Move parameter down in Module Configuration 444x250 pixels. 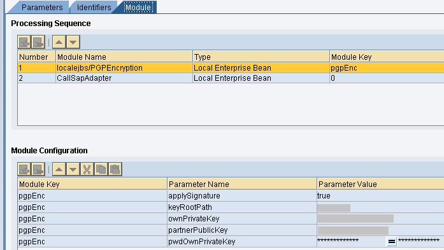73,169
